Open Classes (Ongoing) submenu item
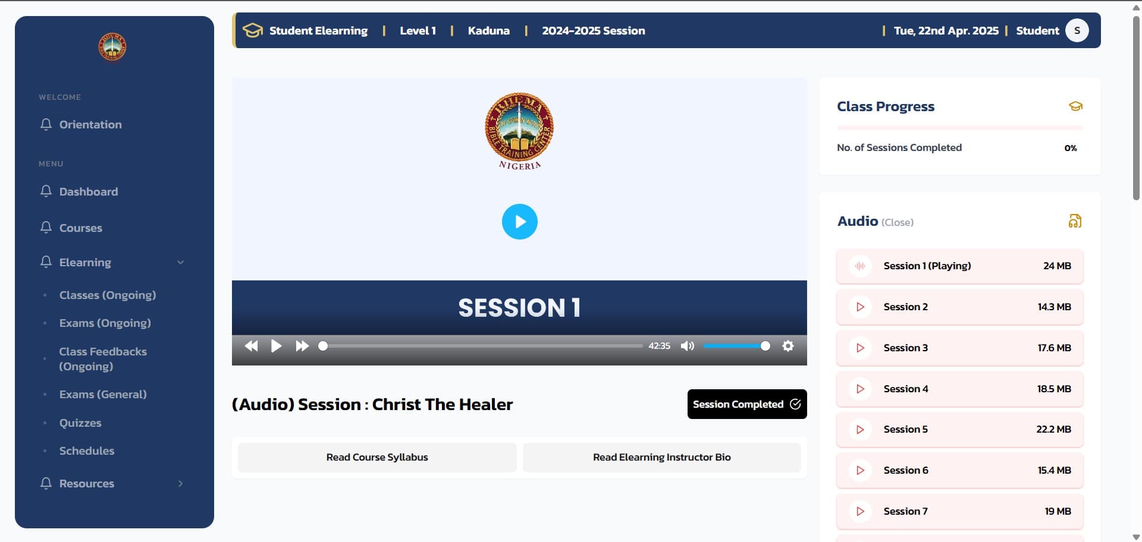 (108, 295)
